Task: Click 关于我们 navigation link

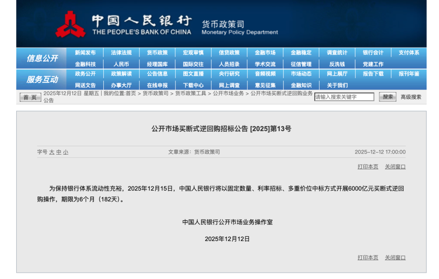Action: point(337,85)
